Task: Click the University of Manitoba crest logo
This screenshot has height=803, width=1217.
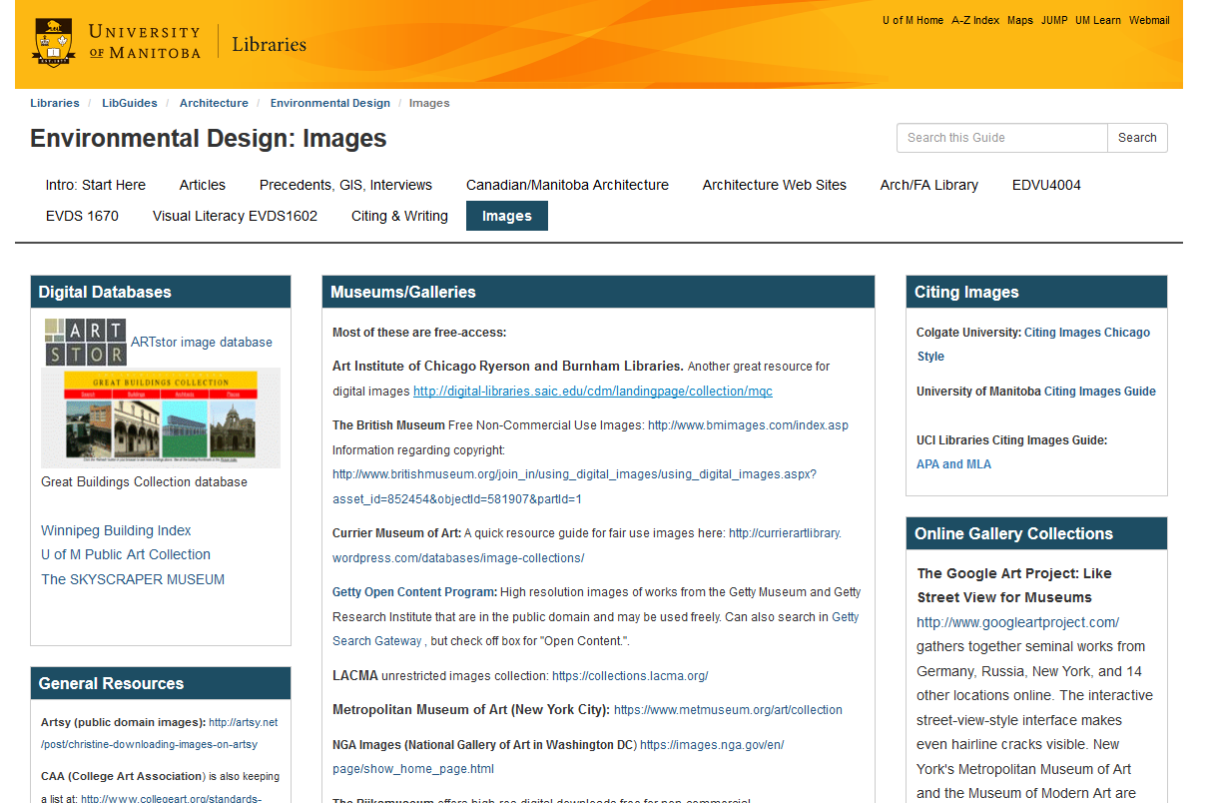Action: [54, 43]
